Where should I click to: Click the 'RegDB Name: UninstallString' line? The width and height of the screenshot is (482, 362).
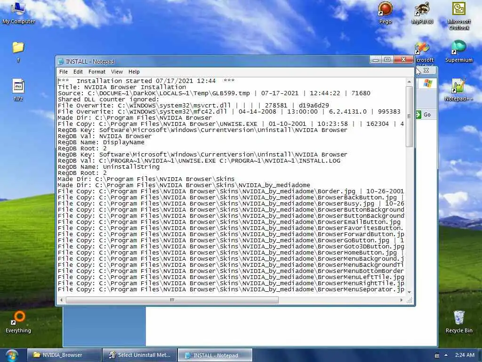[x=109, y=167]
